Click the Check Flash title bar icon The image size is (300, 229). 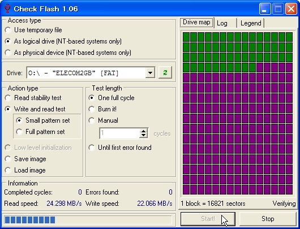[7, 8]
